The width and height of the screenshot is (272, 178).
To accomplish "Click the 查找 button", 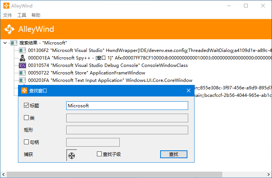I will coord(174,154).
